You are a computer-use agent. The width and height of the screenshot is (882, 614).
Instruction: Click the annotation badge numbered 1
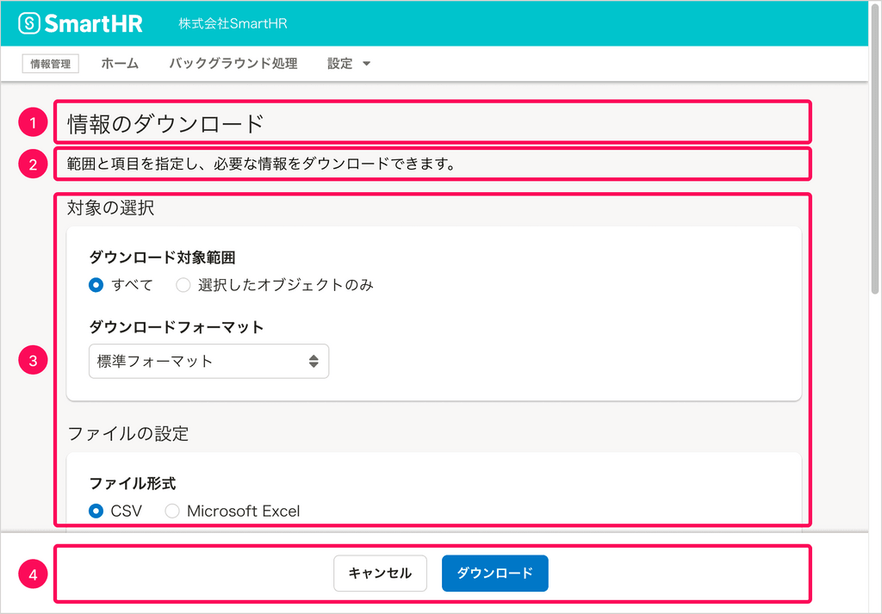[32, 122]
